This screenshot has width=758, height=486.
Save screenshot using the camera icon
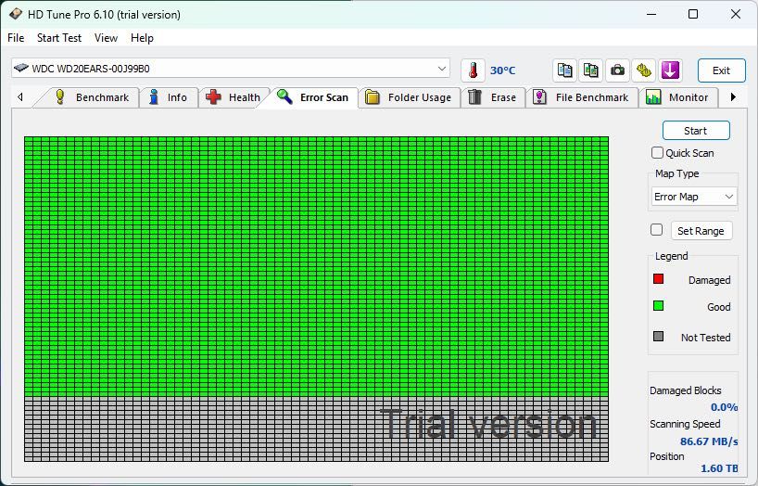[617, 70]
